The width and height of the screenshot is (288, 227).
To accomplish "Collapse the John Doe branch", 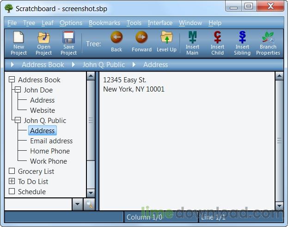I will tap(18, 90).
